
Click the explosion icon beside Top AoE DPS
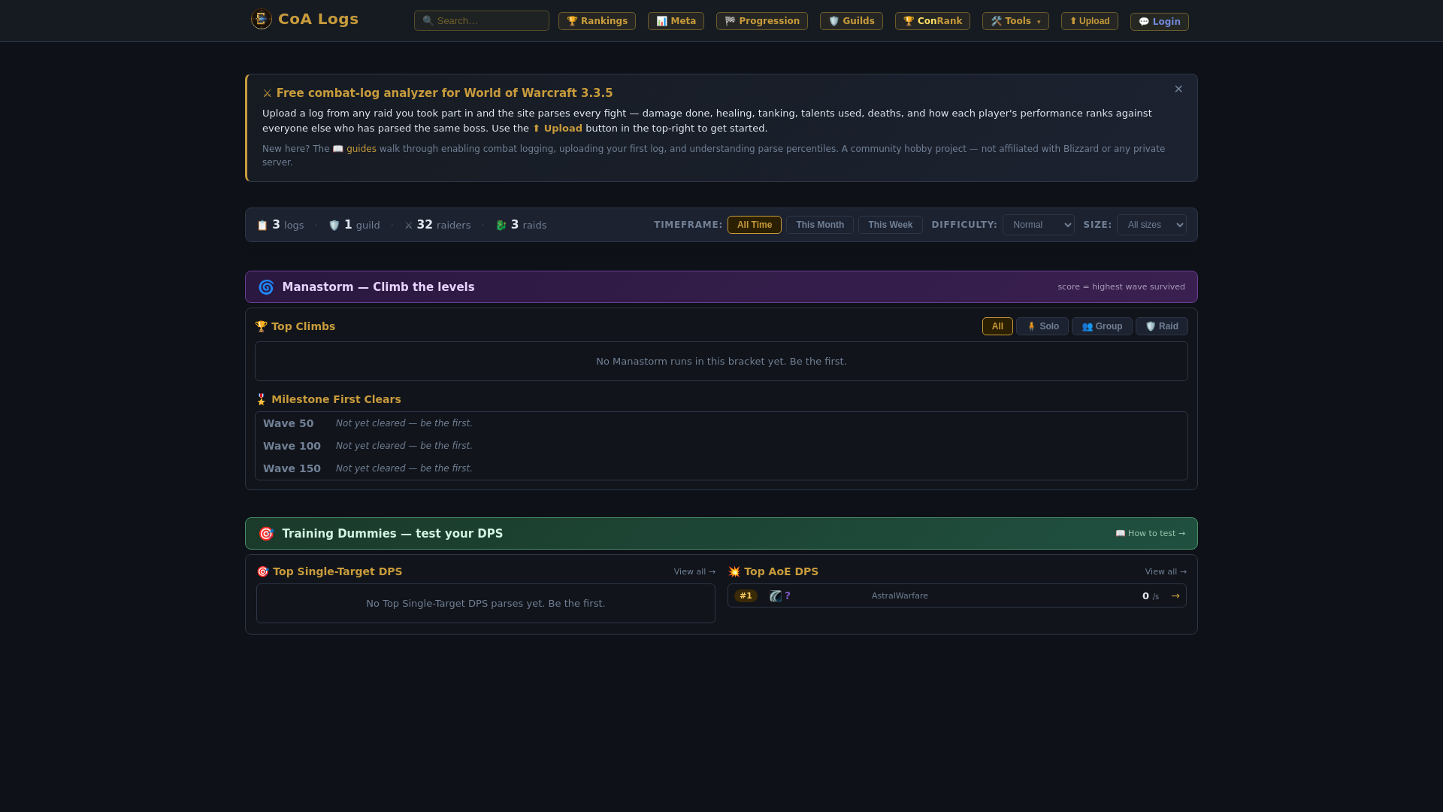pos(734,572)
